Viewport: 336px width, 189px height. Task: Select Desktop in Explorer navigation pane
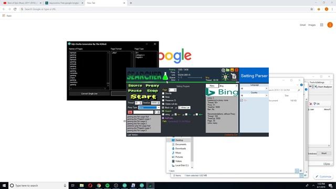click(x=179, y=140)
